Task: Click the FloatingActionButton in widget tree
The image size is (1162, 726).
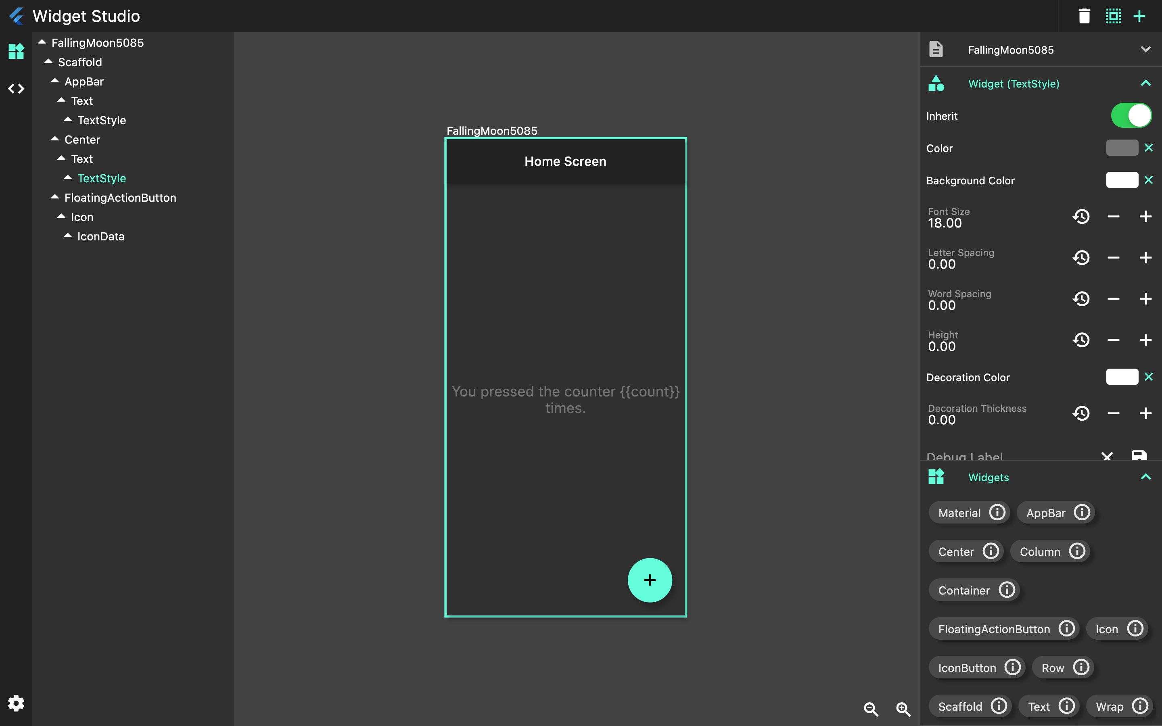Action: (x=121, y=197)
